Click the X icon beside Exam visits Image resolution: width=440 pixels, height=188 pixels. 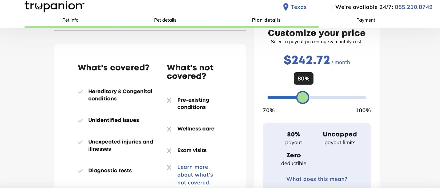(169, 151)
